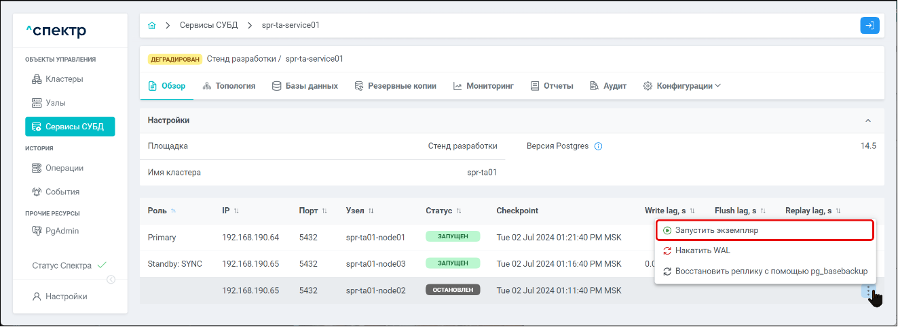Sort the table by the Роль column
This screenshot has height=327, width=898.
click(x=173, y=211)
